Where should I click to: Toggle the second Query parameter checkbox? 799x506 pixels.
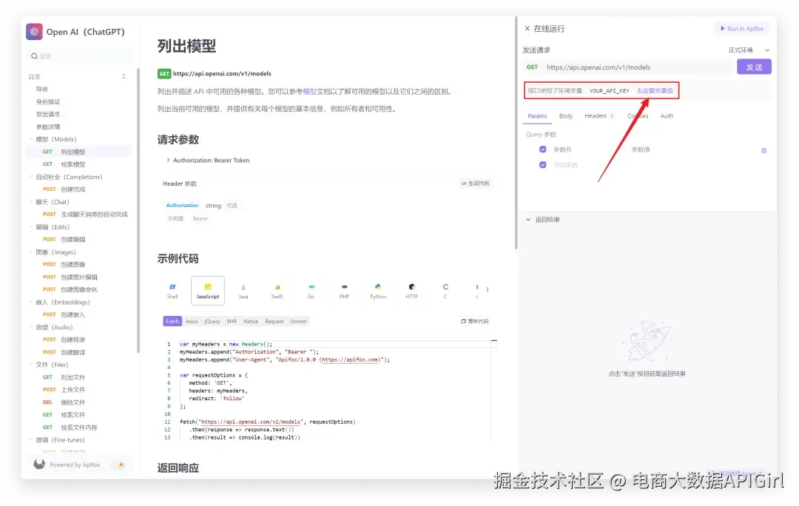click(x=542, y=164)
